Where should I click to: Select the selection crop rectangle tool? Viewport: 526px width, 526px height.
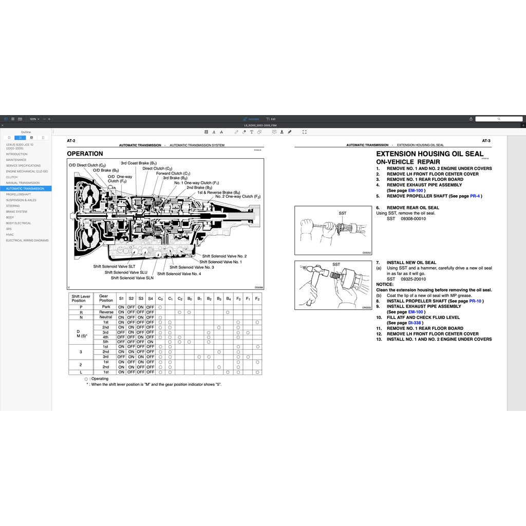[304, 132]
